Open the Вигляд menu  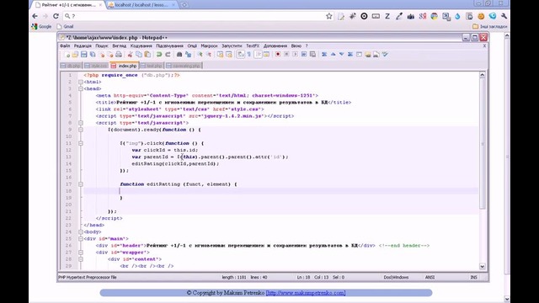tap(120, 45)
